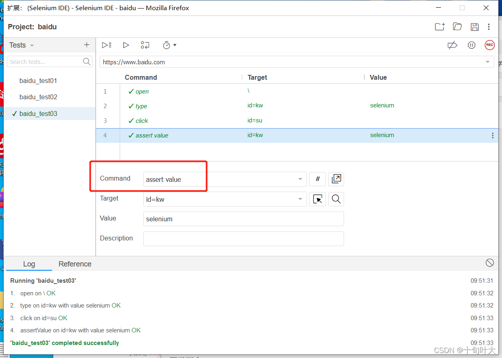Select the open command row
This screenshot has width=502, height=358.
click(x=297, y=91)
